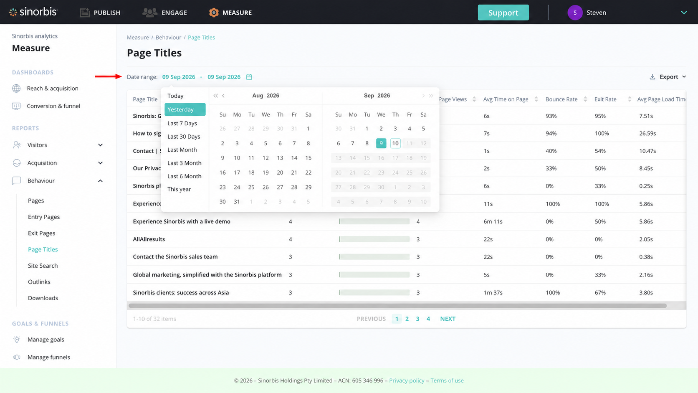Open results page 3
The height and width of the screenshot is (393, 698).
click(417, 319)
